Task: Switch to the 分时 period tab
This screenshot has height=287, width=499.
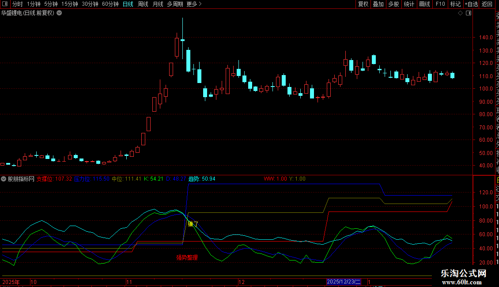Action: pos(18,4)
